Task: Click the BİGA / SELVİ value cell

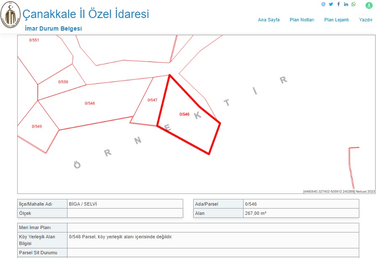Action: [125, 204]
